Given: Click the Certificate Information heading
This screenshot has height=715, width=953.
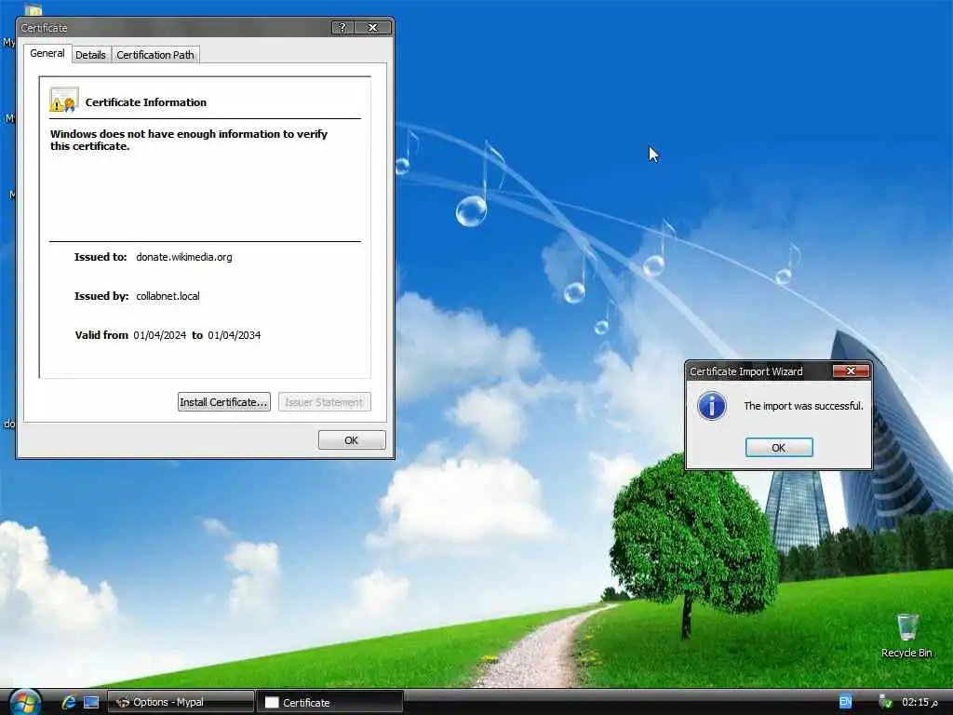Looking at the screenshot, I should click(146, 102).
